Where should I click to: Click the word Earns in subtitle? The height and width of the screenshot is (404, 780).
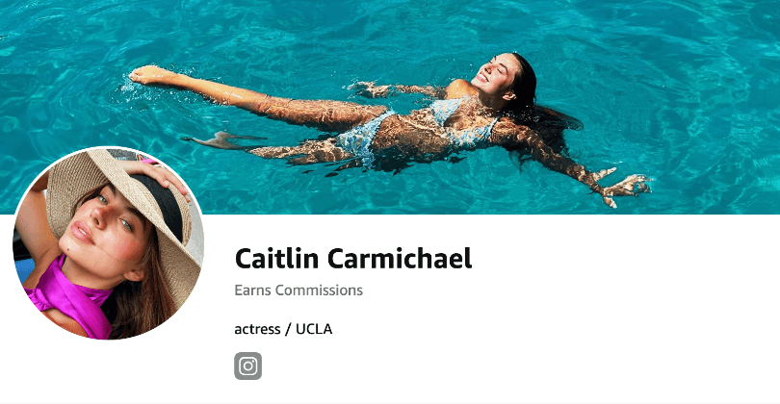[x=253, y=290]
